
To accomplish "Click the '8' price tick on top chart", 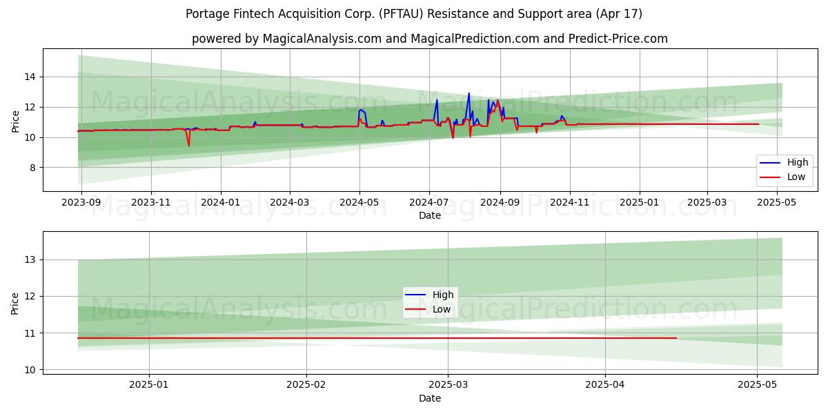I will pyautogui.click(x=34, y=168).
